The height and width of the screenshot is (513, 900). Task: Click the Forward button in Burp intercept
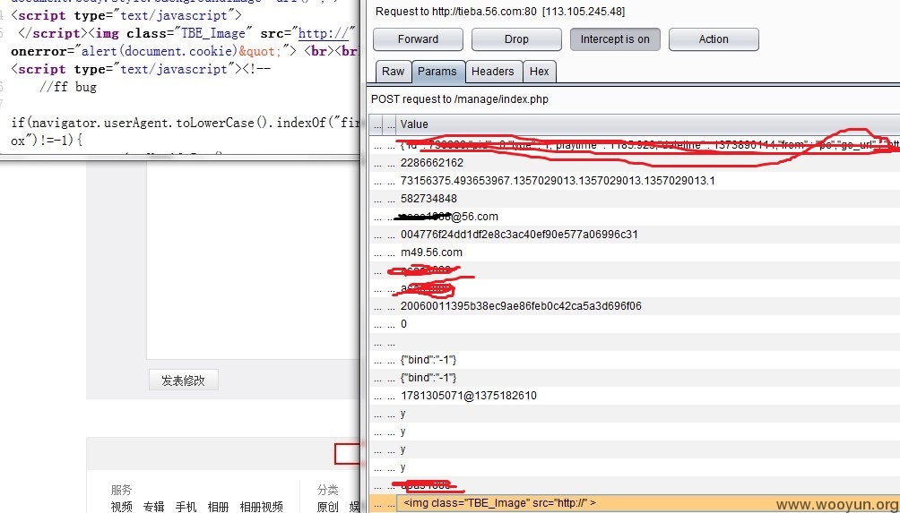418,39
